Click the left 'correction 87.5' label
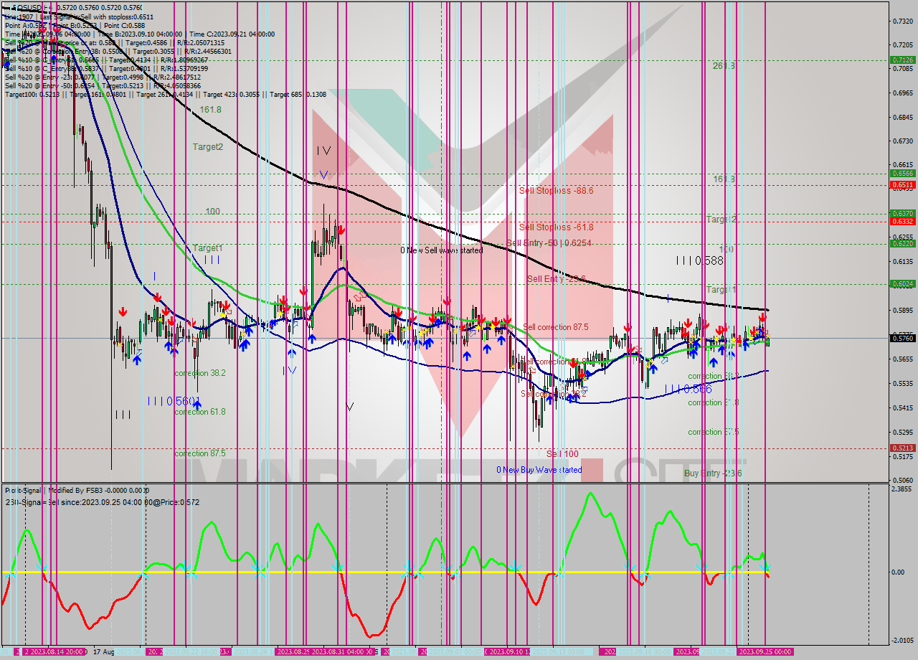The image size is (918, 660). tap(200, 453)
